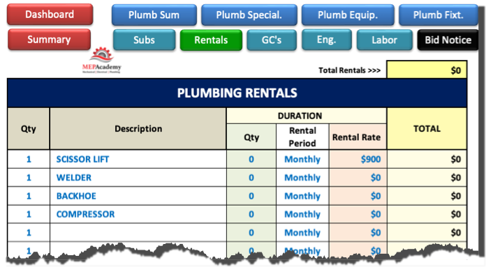This screenshot has height=267, width=486.
Task: Select the COMPRESSOR description cell
Action: point(138,214)
